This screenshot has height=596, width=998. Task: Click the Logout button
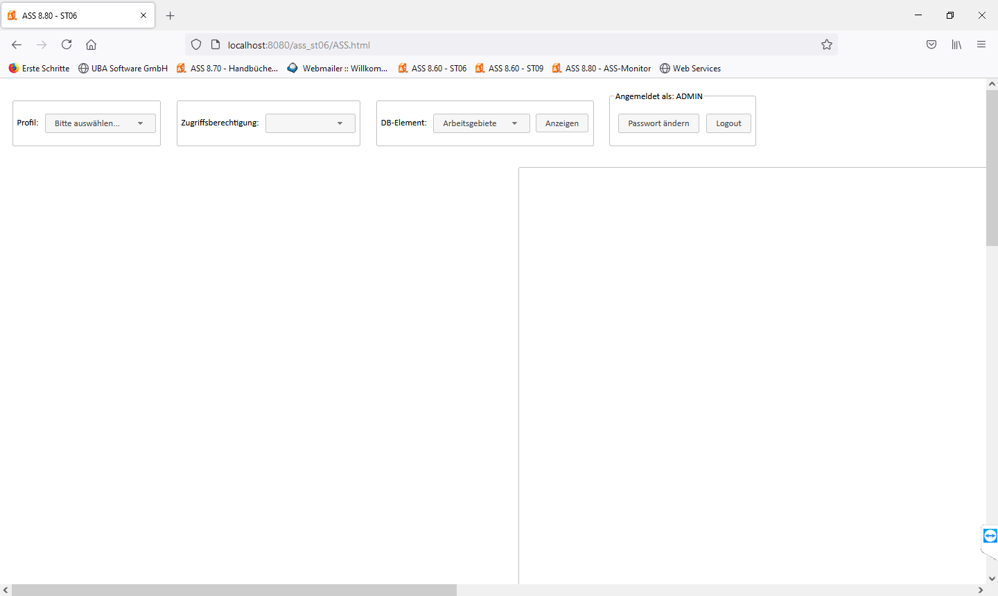pyautogui.click(x=728, y=123)
